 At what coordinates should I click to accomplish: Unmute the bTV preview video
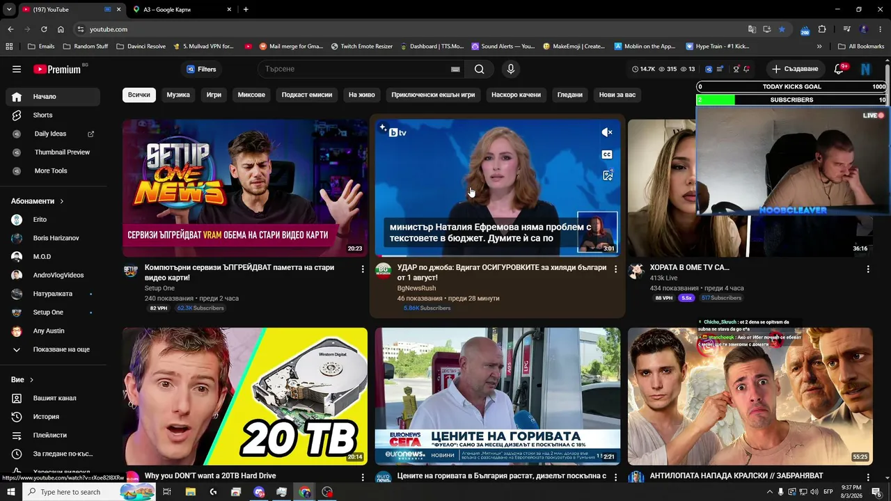pos(607,132)
